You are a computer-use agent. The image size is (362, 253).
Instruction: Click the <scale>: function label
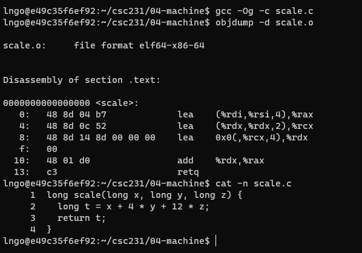pyautogui.click(x=117, y=103)
